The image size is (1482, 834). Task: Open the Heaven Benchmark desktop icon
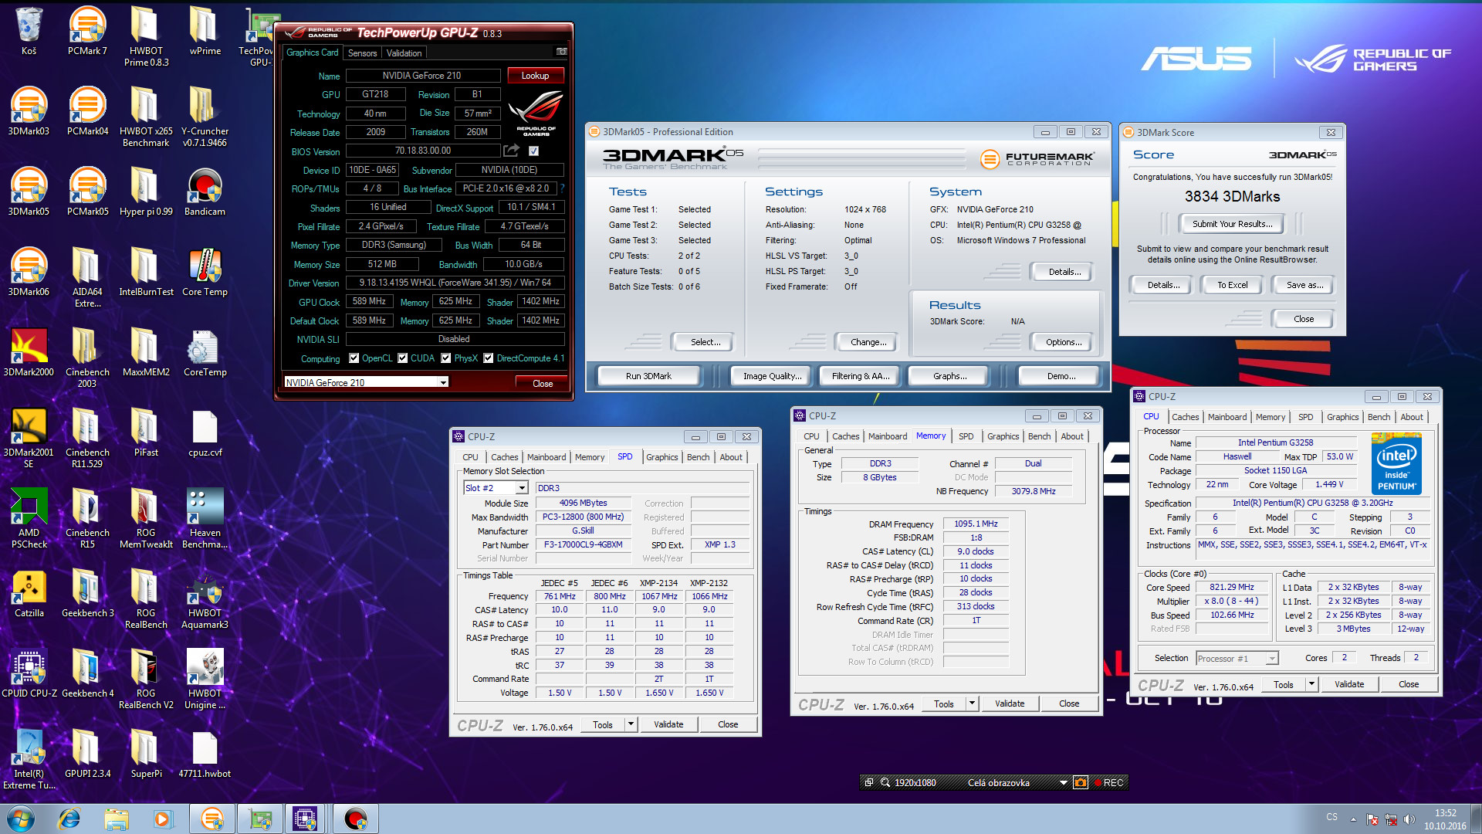pyautogui.click(x=205, y=518)
